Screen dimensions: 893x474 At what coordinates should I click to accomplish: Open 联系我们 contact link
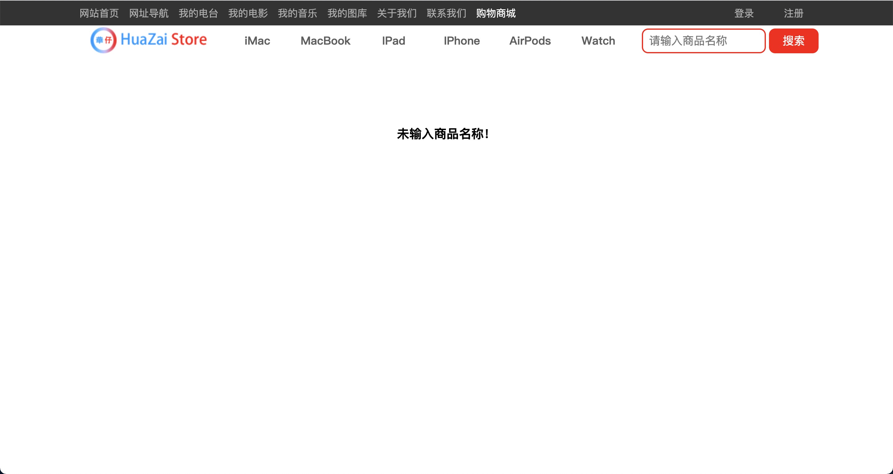446,13
